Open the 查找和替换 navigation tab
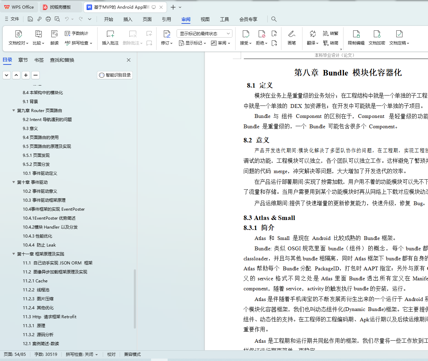Image resolution: width=428 pixels, height=361 pixels. [x=62, y=60]
